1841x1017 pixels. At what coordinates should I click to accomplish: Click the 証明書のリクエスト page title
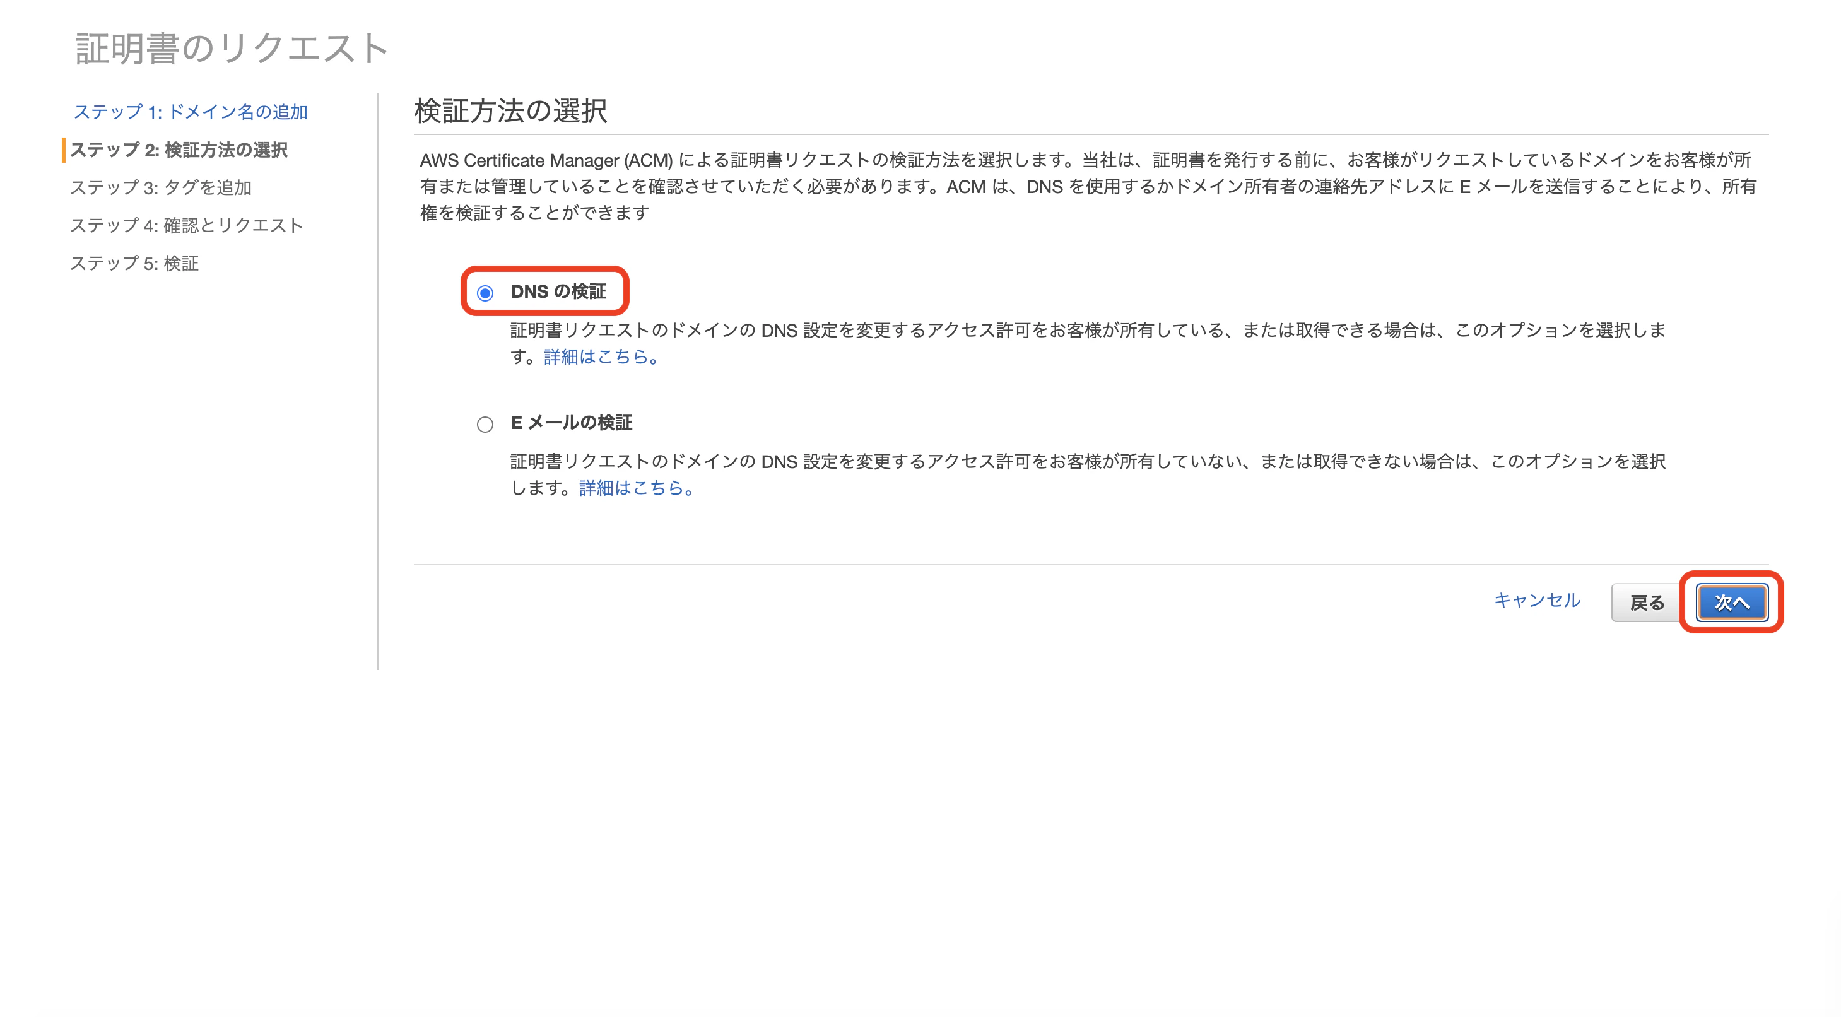[232, 49]
